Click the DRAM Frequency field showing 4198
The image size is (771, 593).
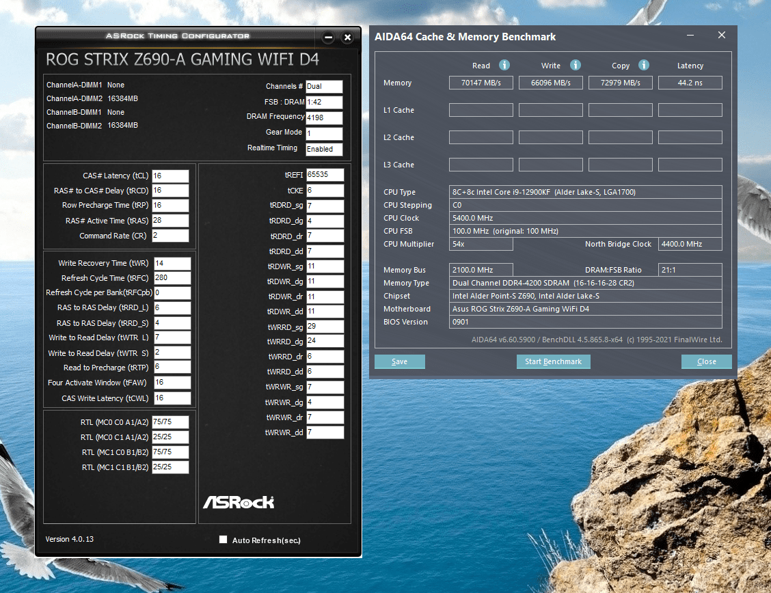324,118
